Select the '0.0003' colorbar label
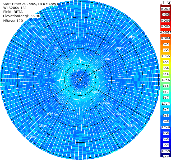 tap(166, 26)
